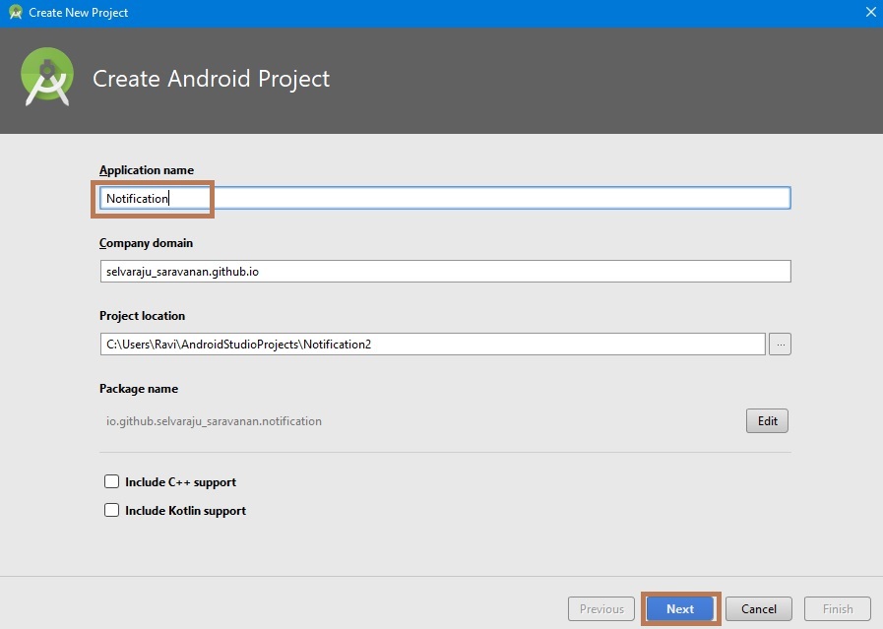
Task: Enable Include Kotlin support checkbox
Action: [111, 510]
